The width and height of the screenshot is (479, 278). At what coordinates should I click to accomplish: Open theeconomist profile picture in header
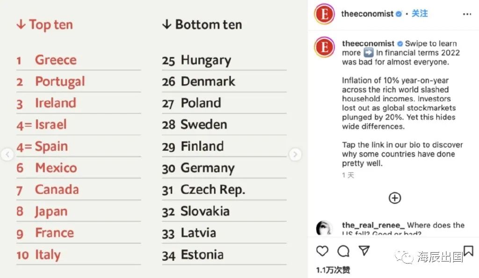[x=325, y=14]
